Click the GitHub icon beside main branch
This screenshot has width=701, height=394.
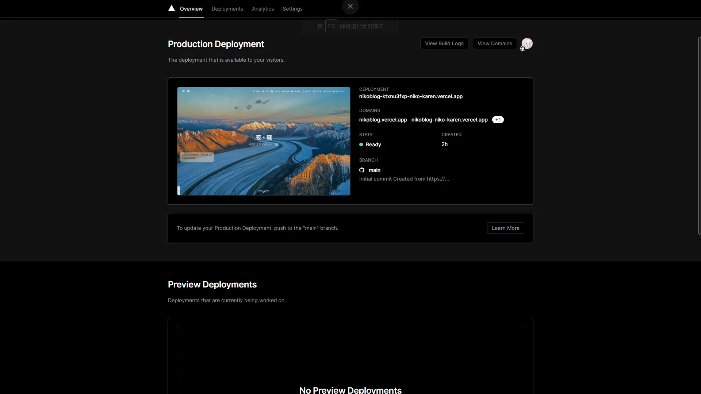(362, 170)
